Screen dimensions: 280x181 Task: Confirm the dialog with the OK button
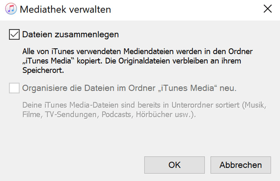[x=174, y=165]
